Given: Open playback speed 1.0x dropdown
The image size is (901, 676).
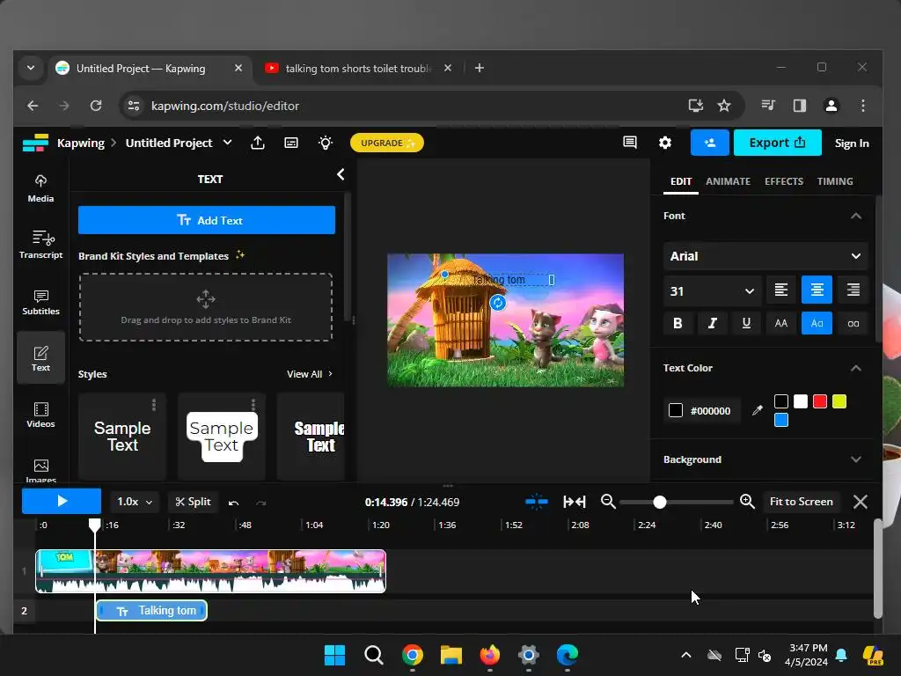Looking at the screenshot, I should tap(135, 502).
